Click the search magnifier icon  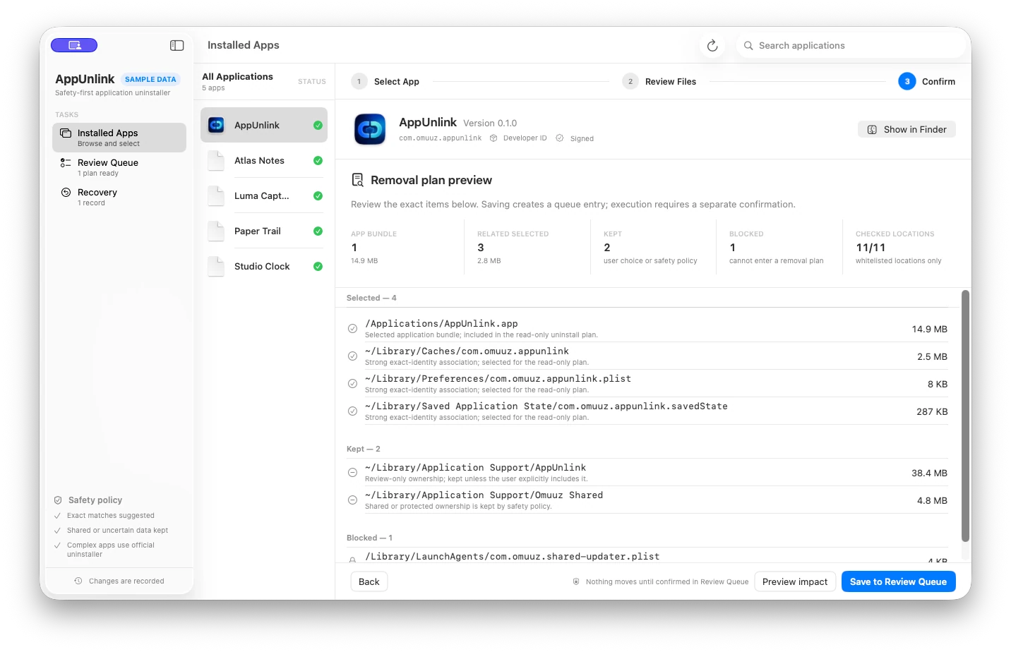pos(748,45)
